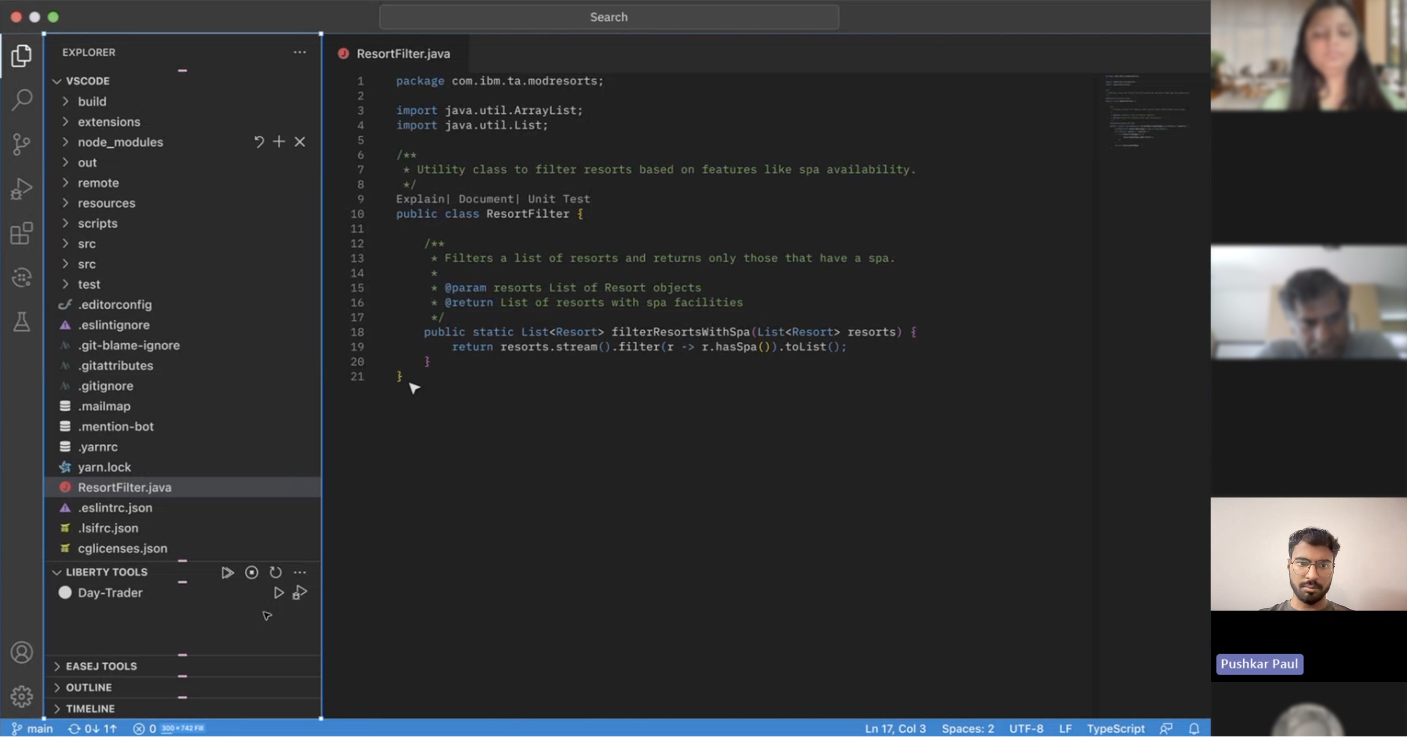Click the Unit Test code lens link
Image resolution: width=1407 pixels, height=737 pixels.
point(559,199)
